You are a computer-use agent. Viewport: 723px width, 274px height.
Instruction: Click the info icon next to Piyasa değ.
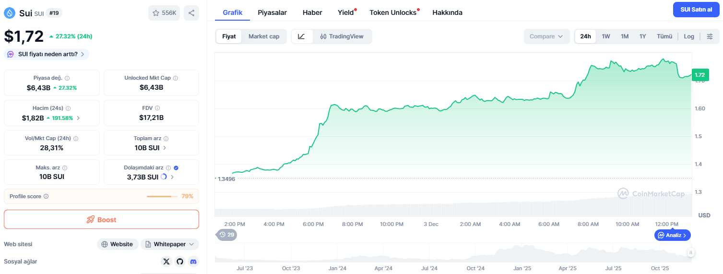tap(67, 78)
